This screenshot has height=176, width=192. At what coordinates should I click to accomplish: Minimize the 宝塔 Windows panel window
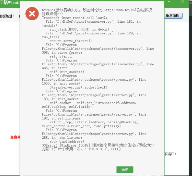(169, 1)
